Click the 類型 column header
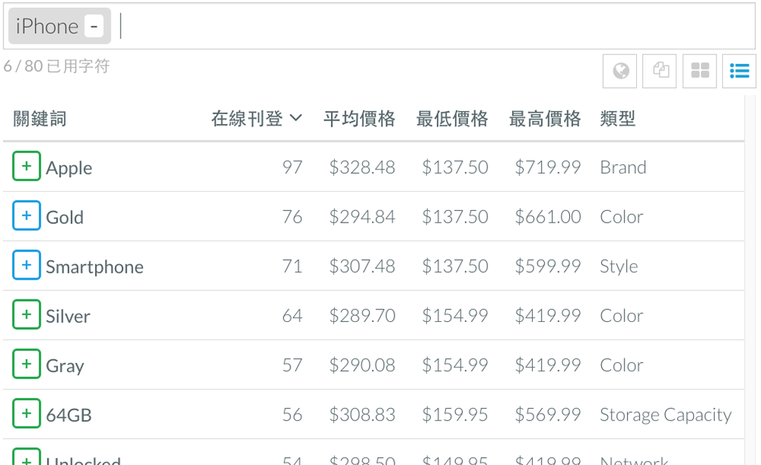761x465 pixels. (x=618, y=118)
